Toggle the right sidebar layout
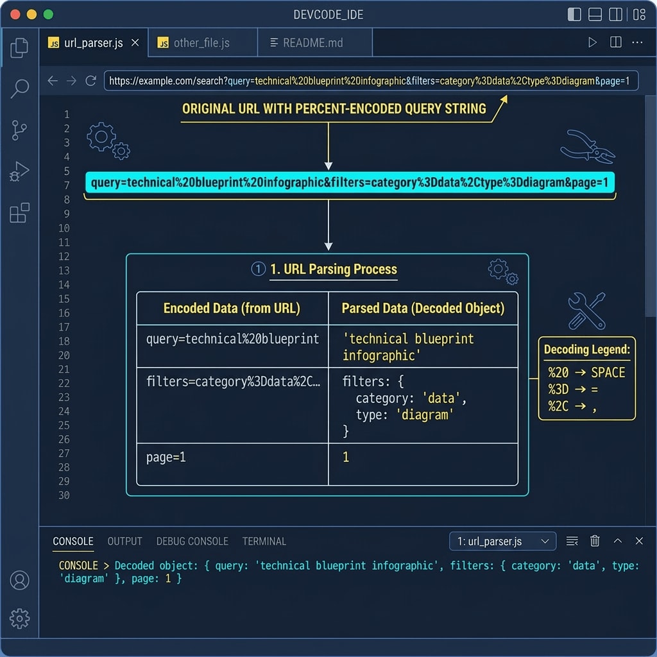Viewport: 657px width, 657px height. (617, 14)
